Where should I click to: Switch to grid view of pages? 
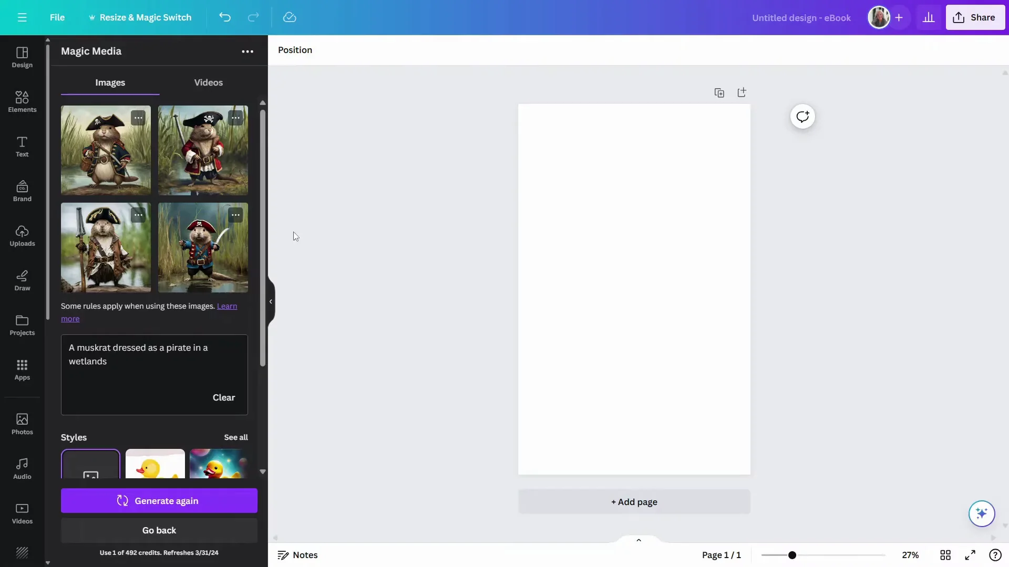pos(945,555)
